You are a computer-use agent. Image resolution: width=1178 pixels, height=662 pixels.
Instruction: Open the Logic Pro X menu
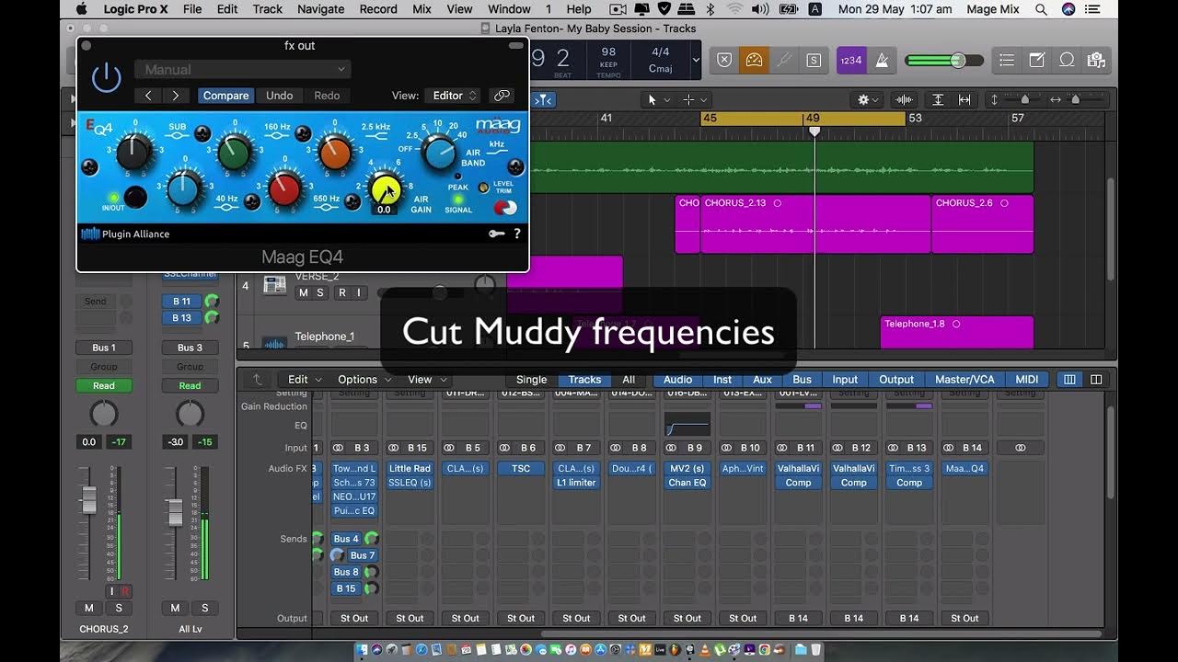(136, 9)
